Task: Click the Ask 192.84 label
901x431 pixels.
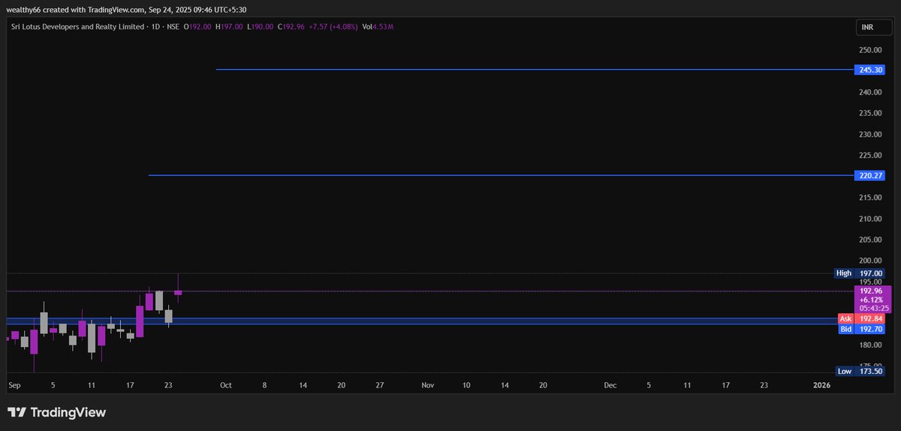Action: point(862,319)
